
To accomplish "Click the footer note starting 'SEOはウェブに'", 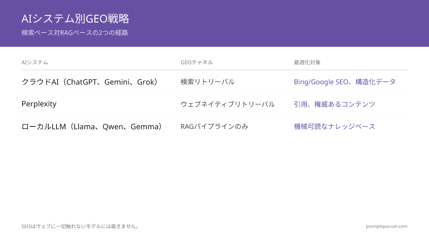I will [x=80, y=226].
